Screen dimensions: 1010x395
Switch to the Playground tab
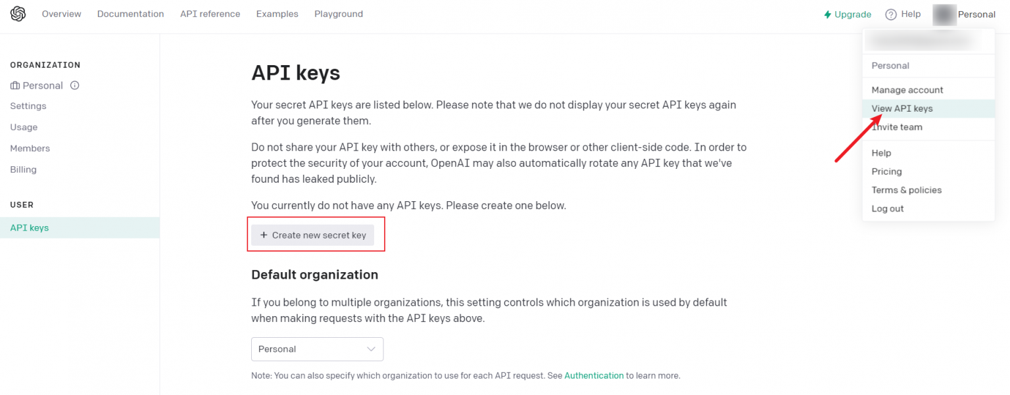pos(338,13)
